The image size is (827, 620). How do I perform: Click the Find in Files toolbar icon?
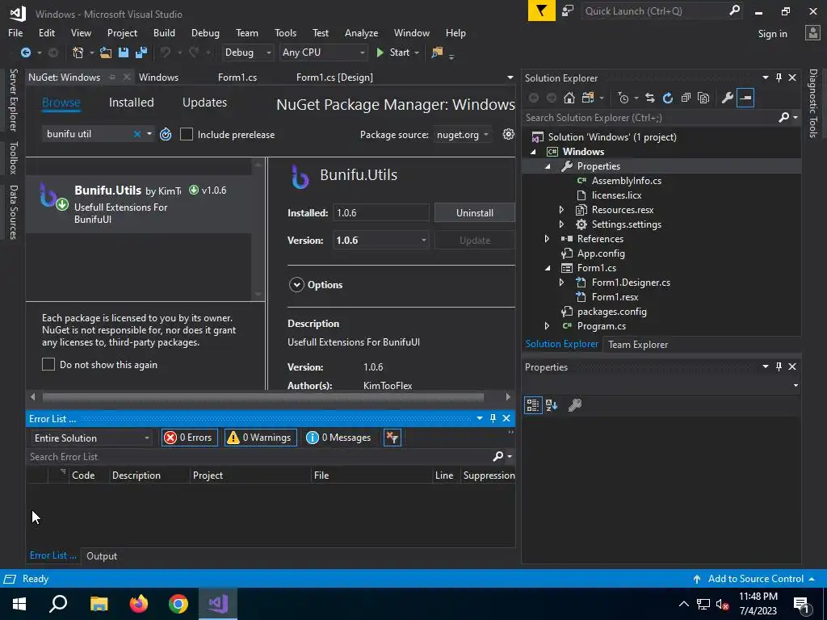pos(437,52)
